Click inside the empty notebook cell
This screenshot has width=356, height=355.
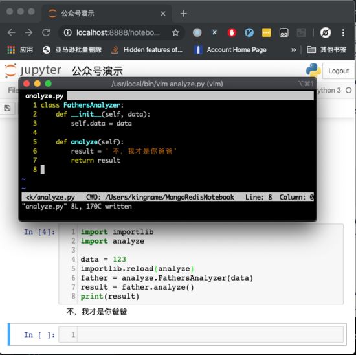coord(210,334)
